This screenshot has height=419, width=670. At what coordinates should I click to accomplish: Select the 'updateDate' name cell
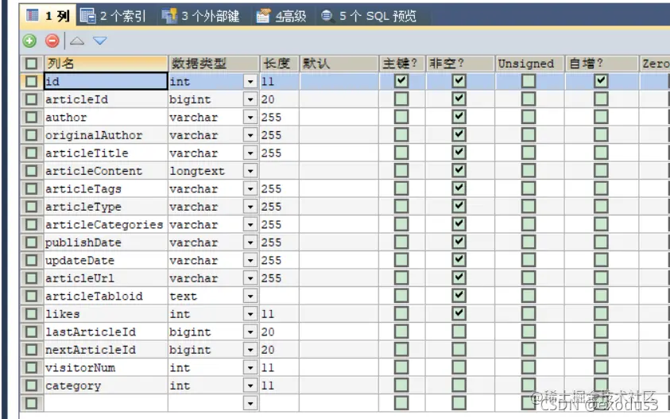click(x=106, y=260)
